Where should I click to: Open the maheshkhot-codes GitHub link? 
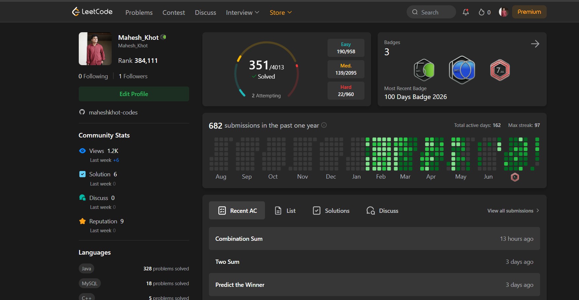pos(113,112)
